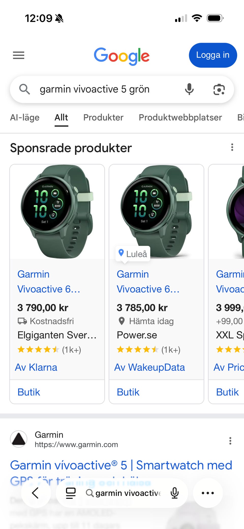Open Garmin result three-dot menu

pos(230,441)
